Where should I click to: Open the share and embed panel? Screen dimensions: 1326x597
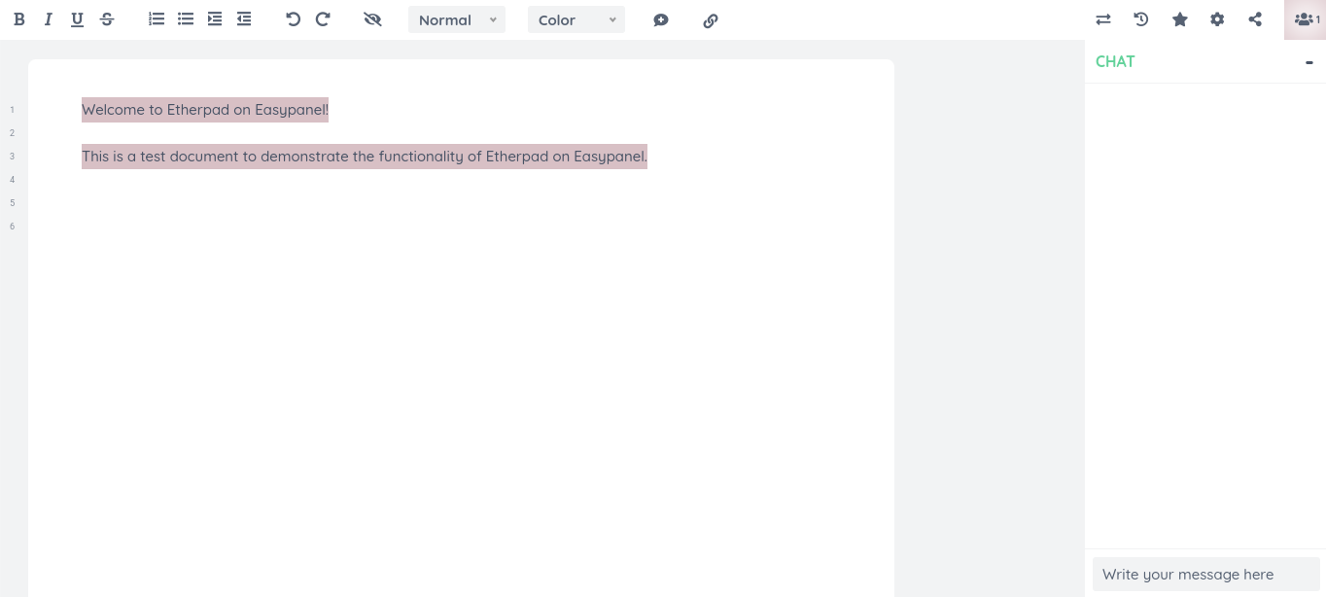1255,19
